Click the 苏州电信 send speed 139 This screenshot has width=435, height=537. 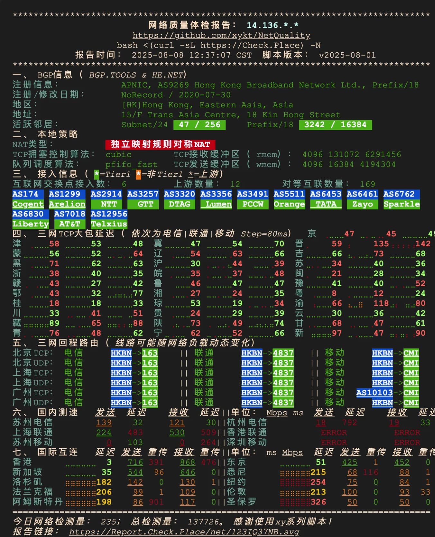point(104,423)
